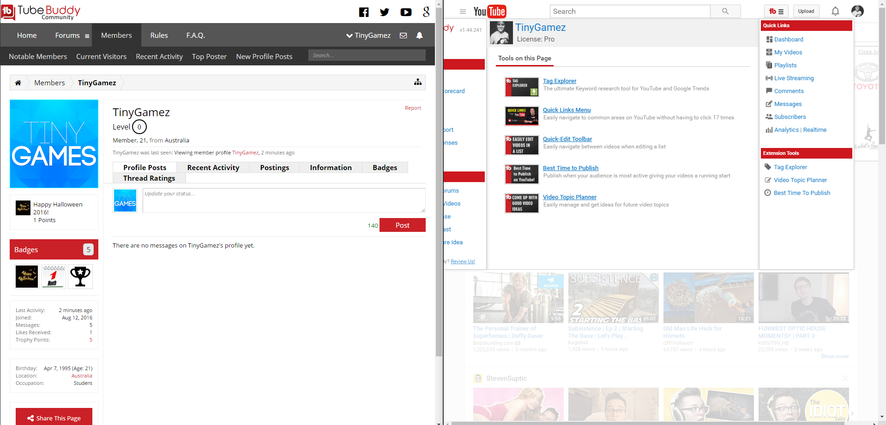Switch to the Postings profile tab
Image resolution: width=886 pixels, height=425 pixels.
pos(275,168)
